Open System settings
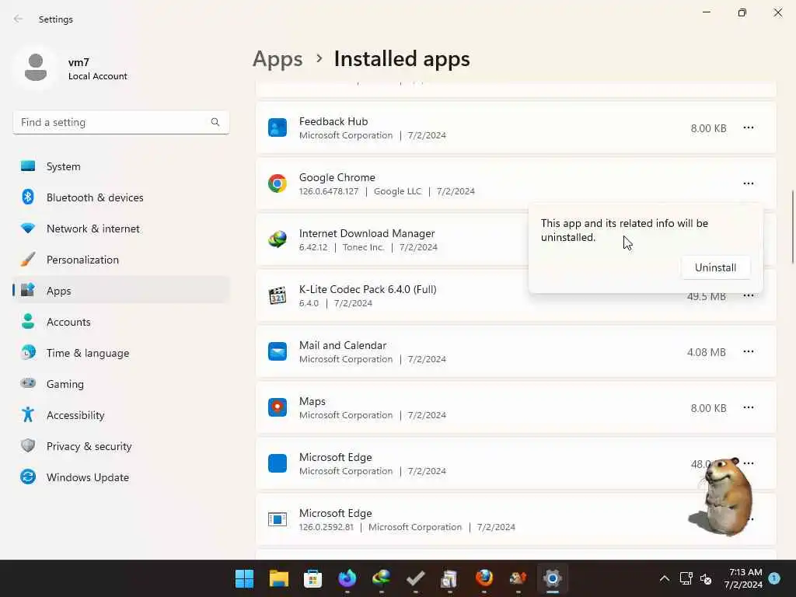Viewport: 796px width, 597px height. [x=120, y=166]
